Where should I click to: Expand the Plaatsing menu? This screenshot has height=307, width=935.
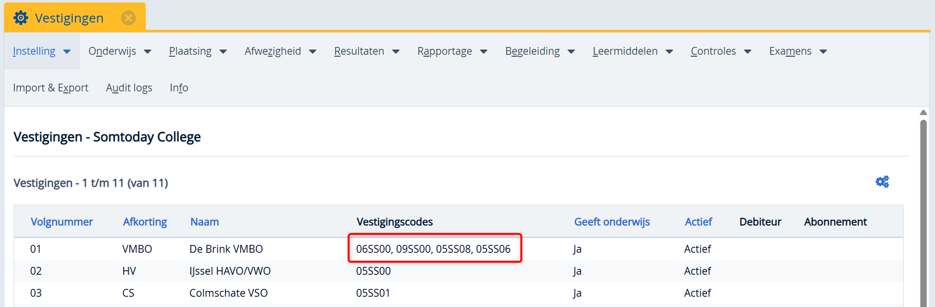click(197, 51)
